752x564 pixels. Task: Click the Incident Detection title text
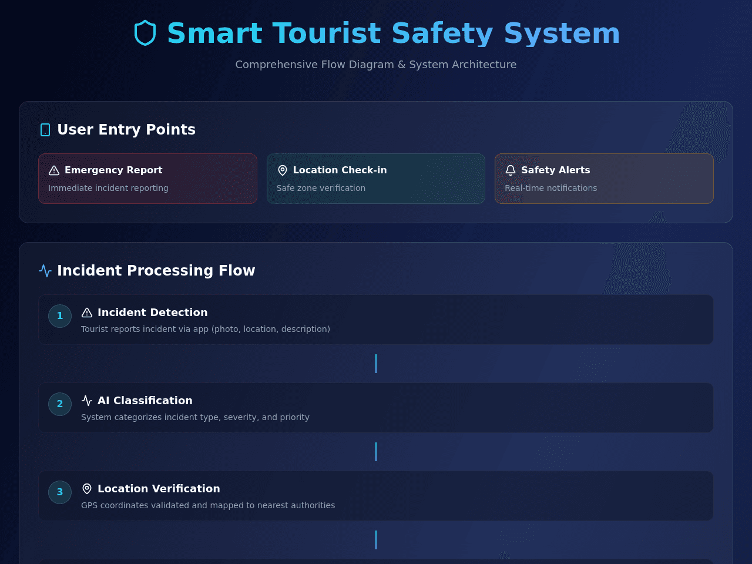153,313
